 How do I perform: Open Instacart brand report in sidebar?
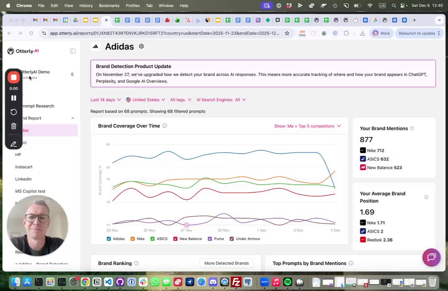click(24, 167)
